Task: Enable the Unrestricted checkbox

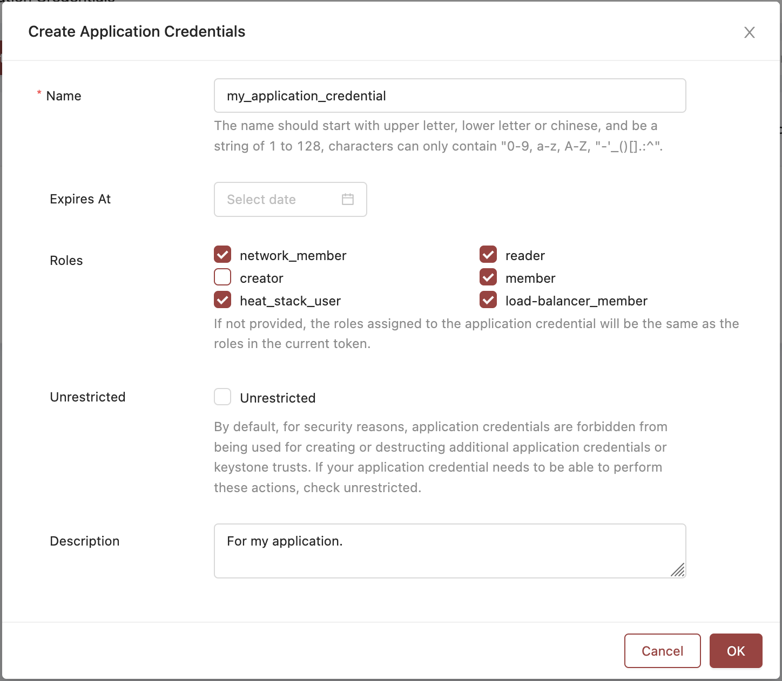Action: pos(223,397)
